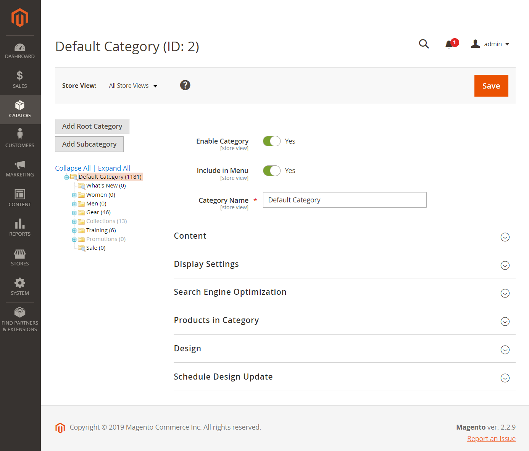Click the Collapse All link
The height and width of the screenshot is (451, 529).
[x=73, y=168]
